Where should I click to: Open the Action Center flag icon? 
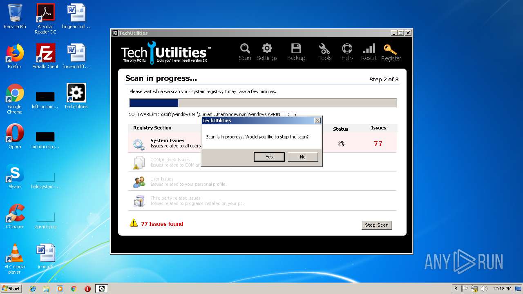coord(465,289)
